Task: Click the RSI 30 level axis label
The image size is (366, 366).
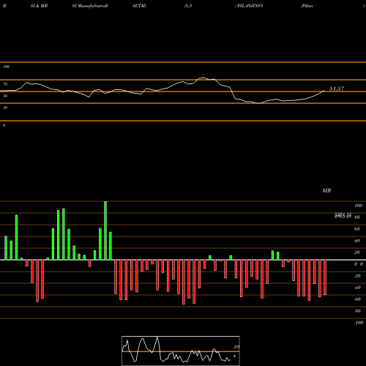Action: point(5,108)
